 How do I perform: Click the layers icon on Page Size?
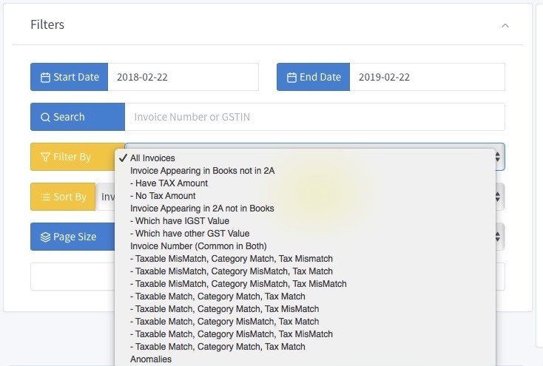click(45, 237)
